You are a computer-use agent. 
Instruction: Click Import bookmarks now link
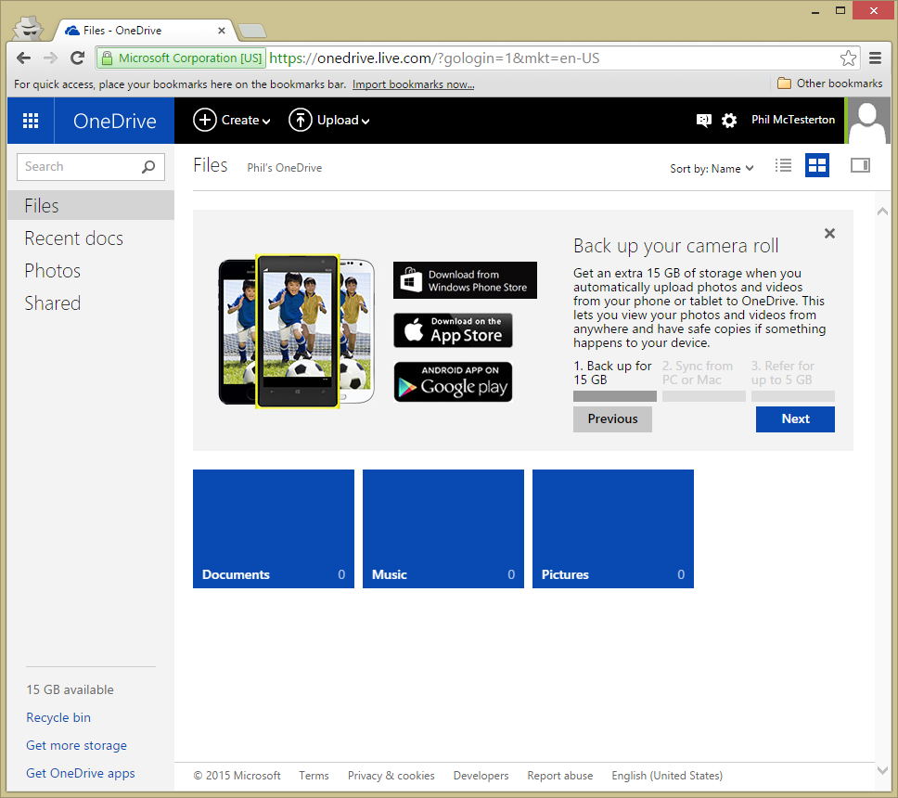(413, 84)
